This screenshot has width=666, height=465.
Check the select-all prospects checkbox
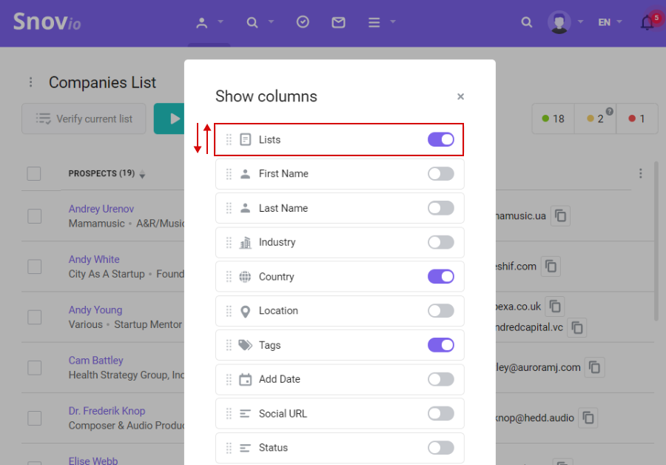(x=34, y=173)
